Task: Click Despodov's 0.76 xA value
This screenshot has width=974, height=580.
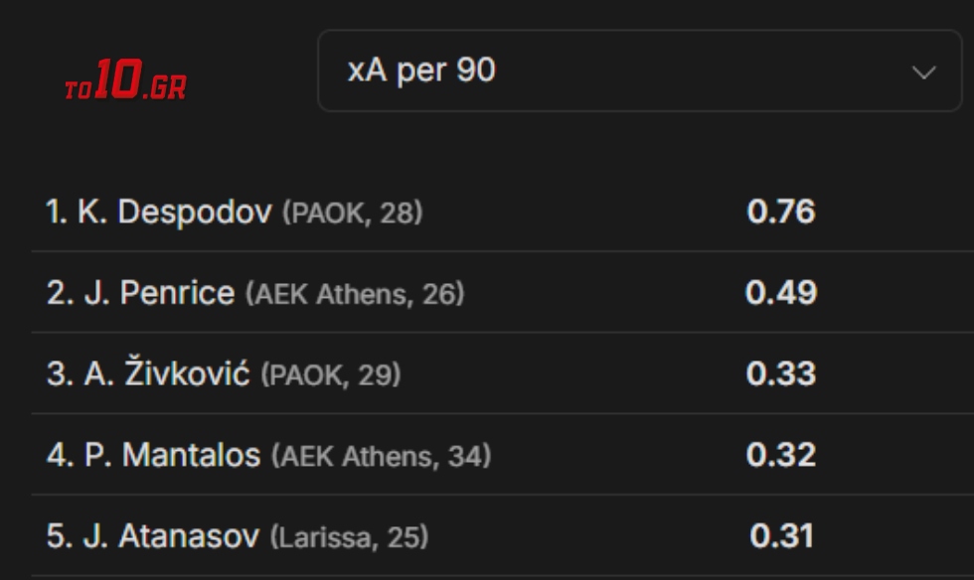Action: [780, 212]
